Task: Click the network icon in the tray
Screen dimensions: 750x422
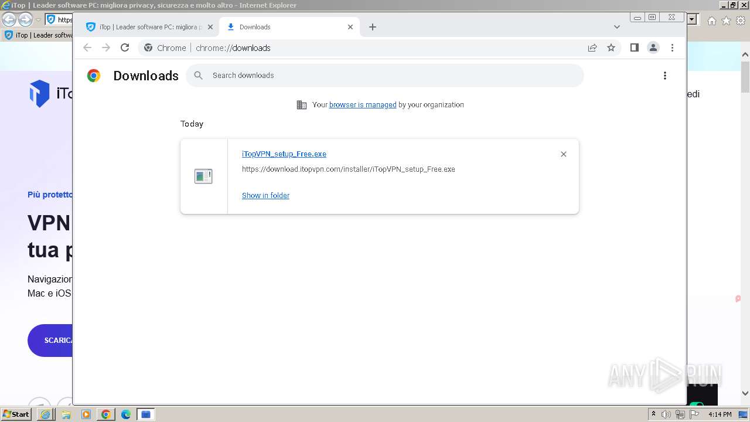Action: click(680, 414)
